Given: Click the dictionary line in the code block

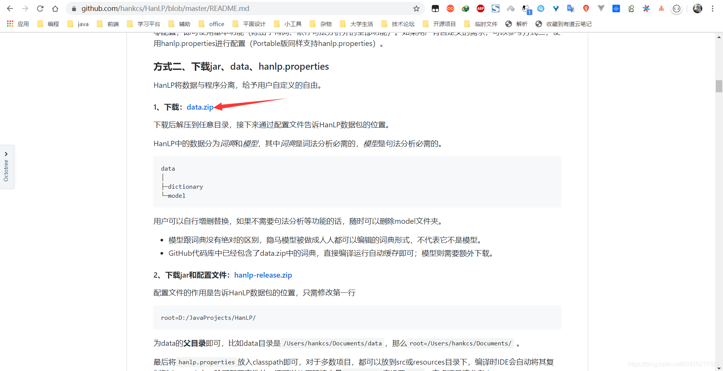Looking at the screenshot, I should pyautogui.click(x=183, y=186).
